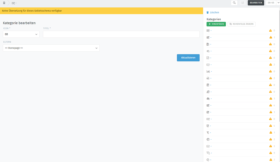Click warning triangle in bar chart row
This screenshot has width=280, height=162.
point(270,71)
